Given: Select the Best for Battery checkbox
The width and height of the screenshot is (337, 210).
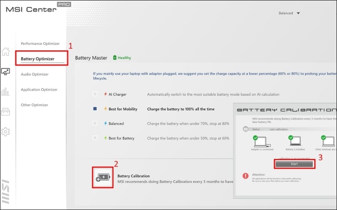Looking at the screenshot, I should click(95, 138).
